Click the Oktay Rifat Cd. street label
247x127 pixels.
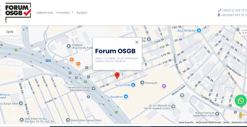point(233,71)
